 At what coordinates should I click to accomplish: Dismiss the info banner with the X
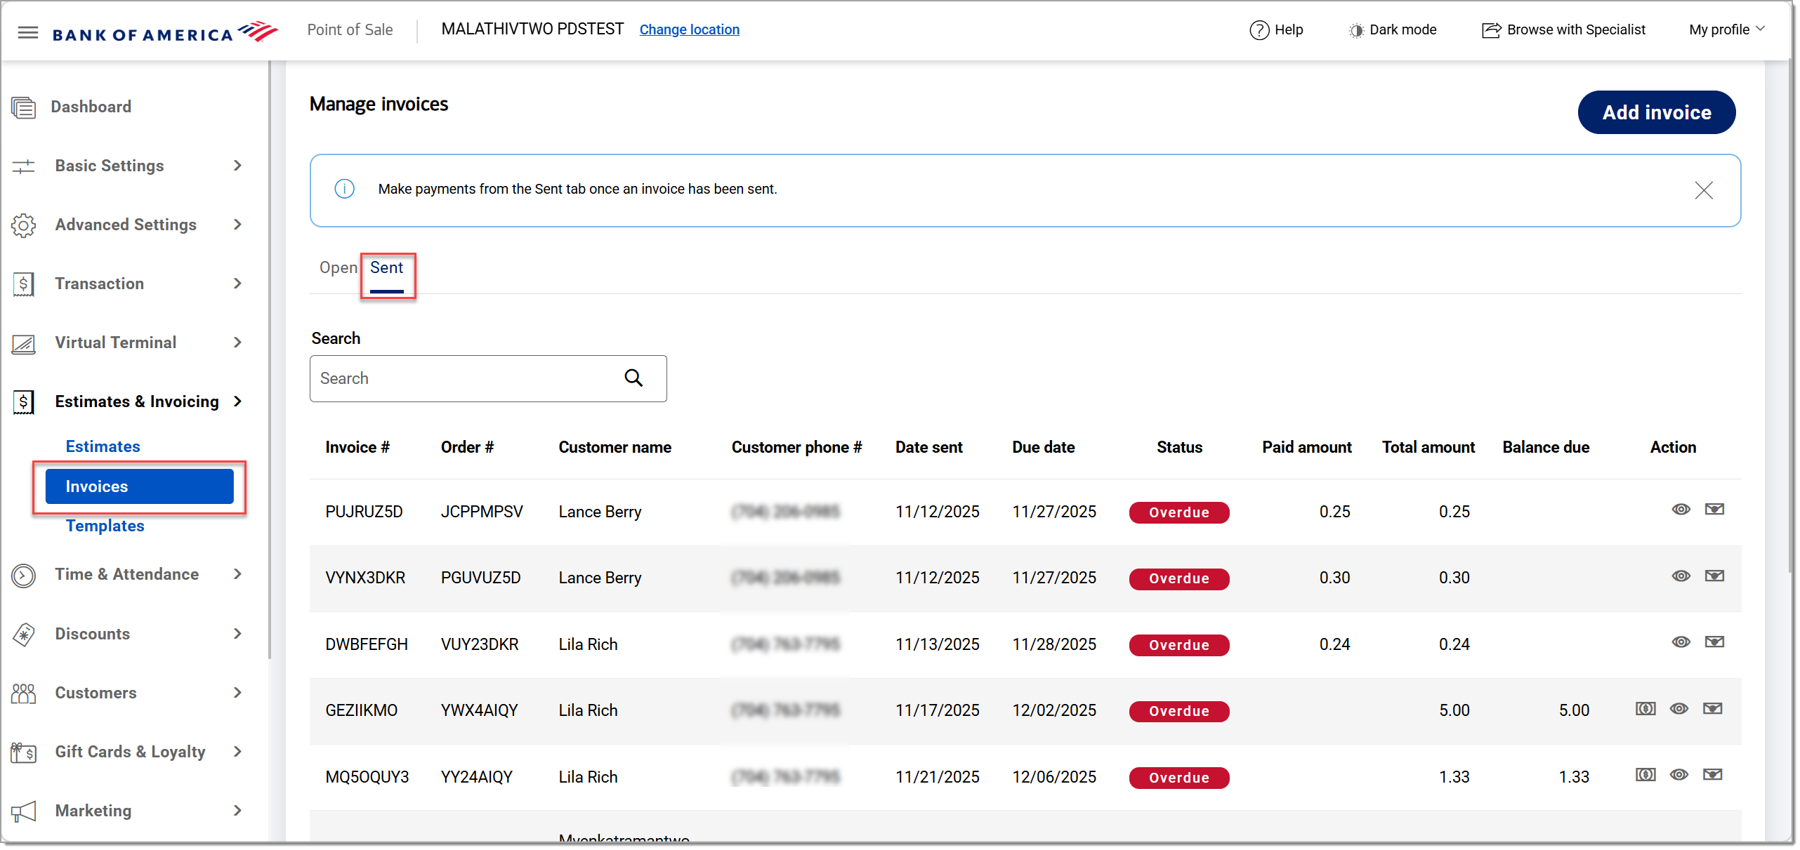(1703, 190)
